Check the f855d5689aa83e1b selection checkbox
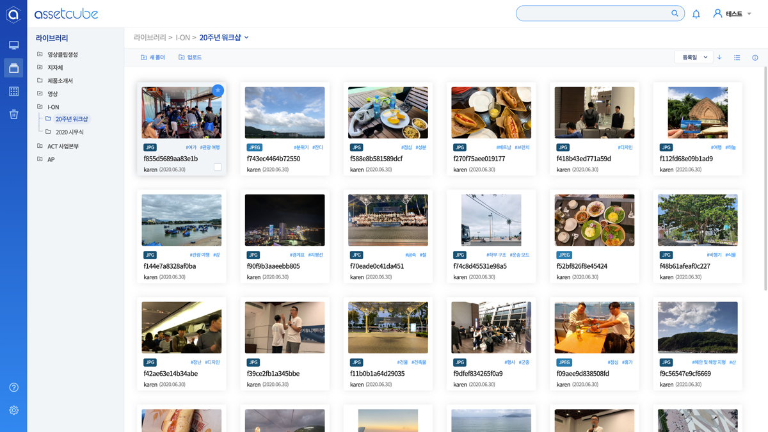Viewport: 768px width, 432px height. pyautogui.click(x=218, y=167)
